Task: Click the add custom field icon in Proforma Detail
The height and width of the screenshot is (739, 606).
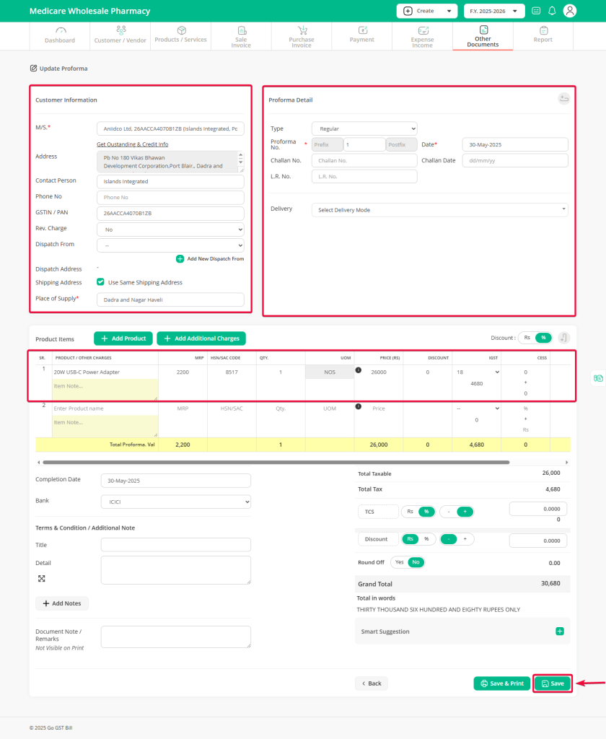Action: click(563, 99)
